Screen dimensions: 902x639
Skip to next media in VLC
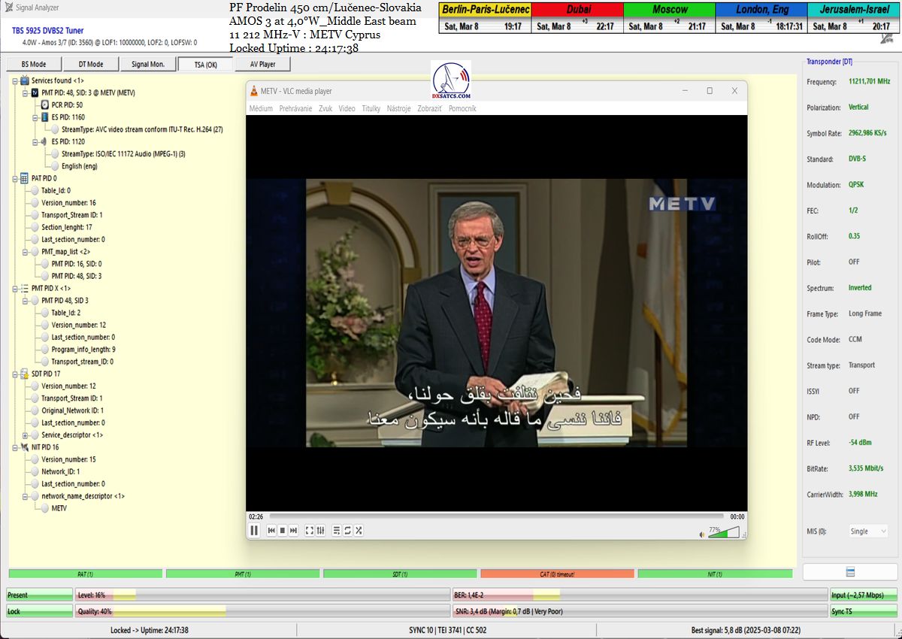click(294, 531)
